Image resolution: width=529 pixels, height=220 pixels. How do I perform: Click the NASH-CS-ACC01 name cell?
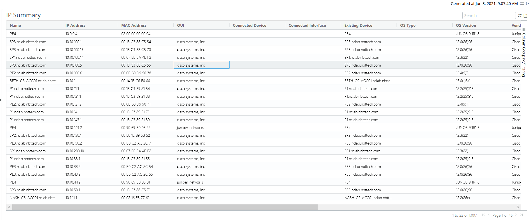[33, 198]
